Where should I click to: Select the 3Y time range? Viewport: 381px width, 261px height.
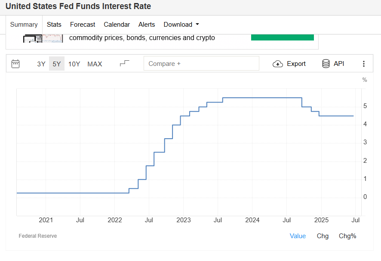pos(41,64)
